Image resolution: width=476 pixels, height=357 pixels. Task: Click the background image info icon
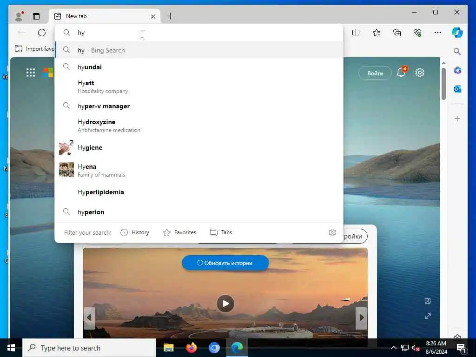coord(428,301)
